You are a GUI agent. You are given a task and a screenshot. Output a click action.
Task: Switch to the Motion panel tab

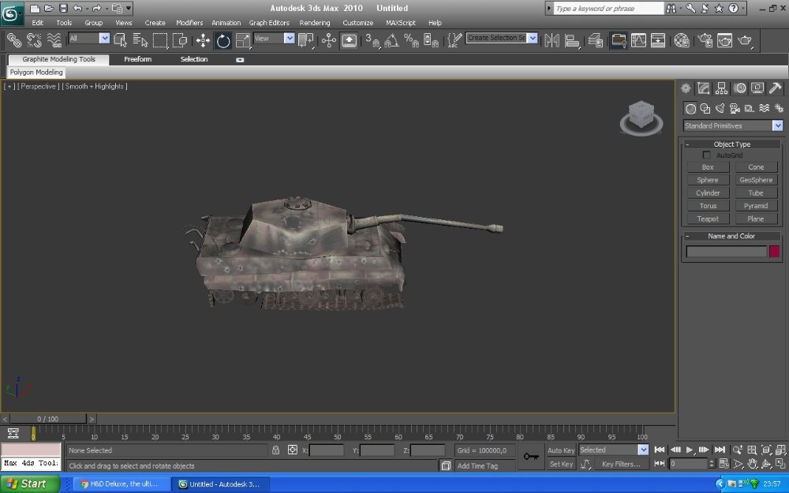click(x=740, y=88)
